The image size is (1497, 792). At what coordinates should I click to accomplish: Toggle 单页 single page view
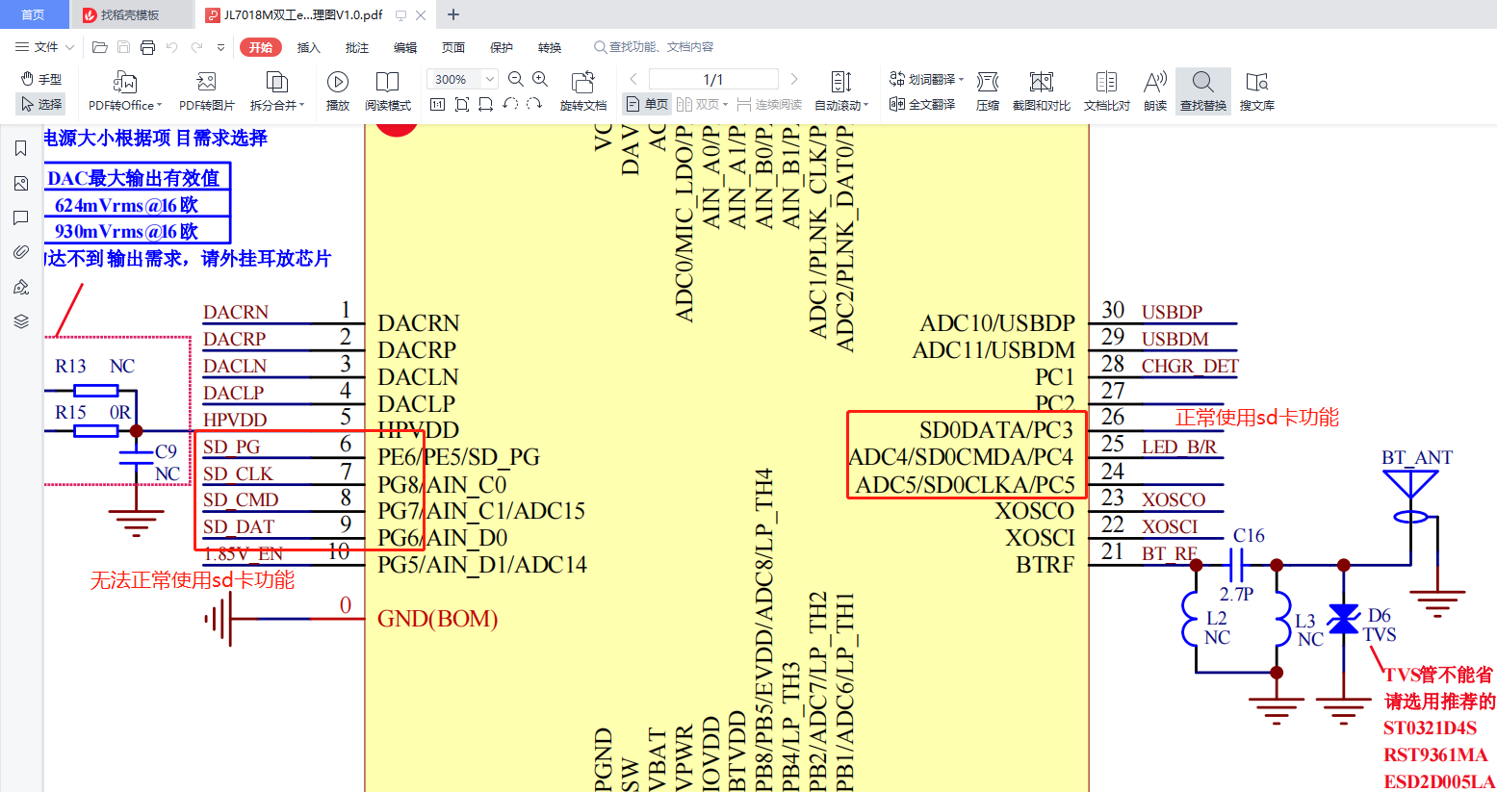point(647,104)
